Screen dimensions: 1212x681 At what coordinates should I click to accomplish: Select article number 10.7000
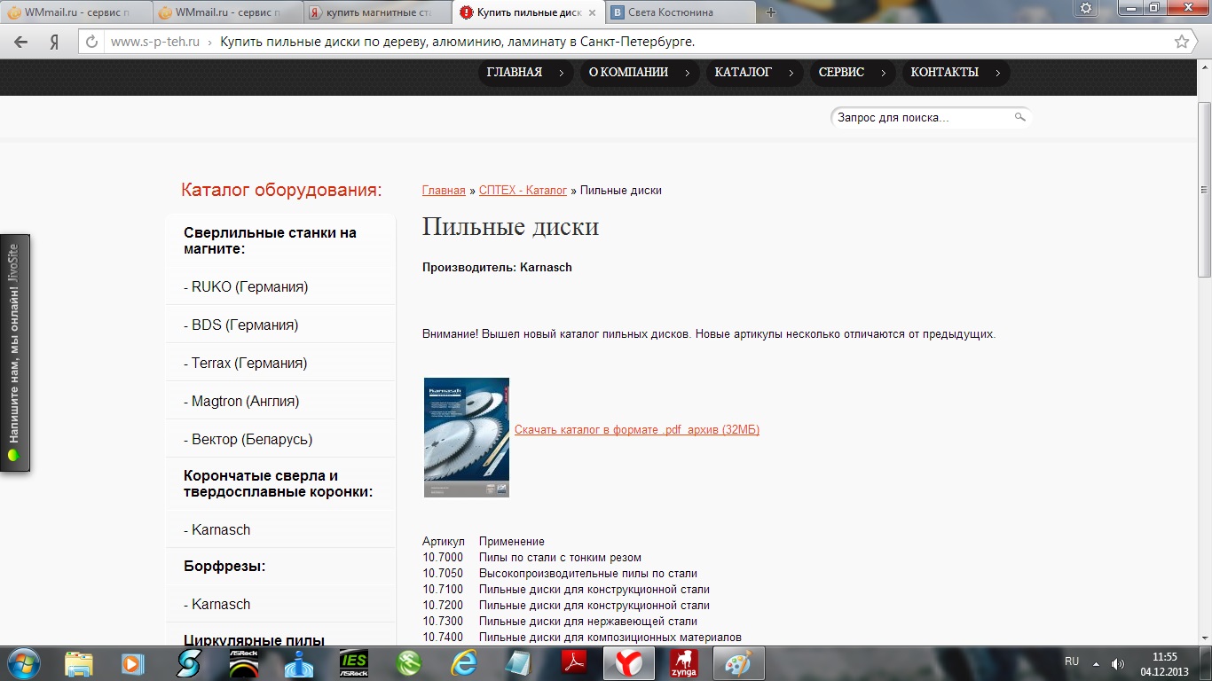point(444,558)
